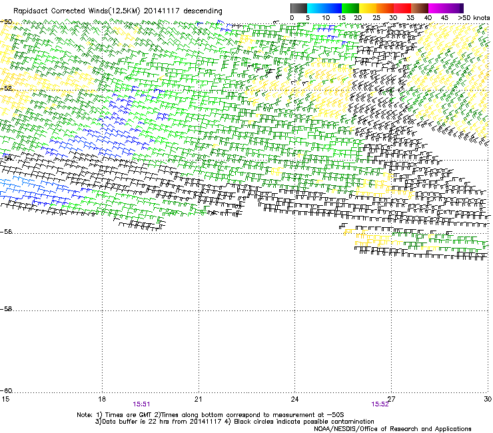Click the brown 35-40 knots legend band
493x433 pixels.
pos(420,8)
